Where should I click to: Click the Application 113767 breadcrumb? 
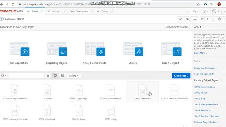click(14, 19)
